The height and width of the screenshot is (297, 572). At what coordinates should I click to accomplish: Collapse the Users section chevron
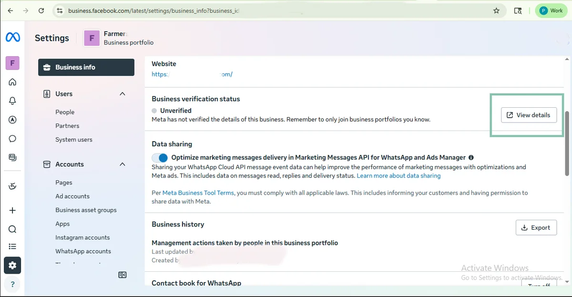click(123, 94)
